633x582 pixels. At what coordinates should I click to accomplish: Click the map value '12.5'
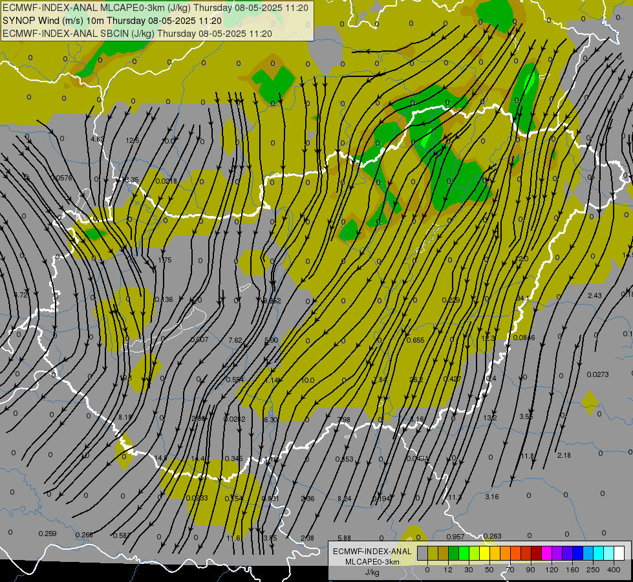(133, 140)
